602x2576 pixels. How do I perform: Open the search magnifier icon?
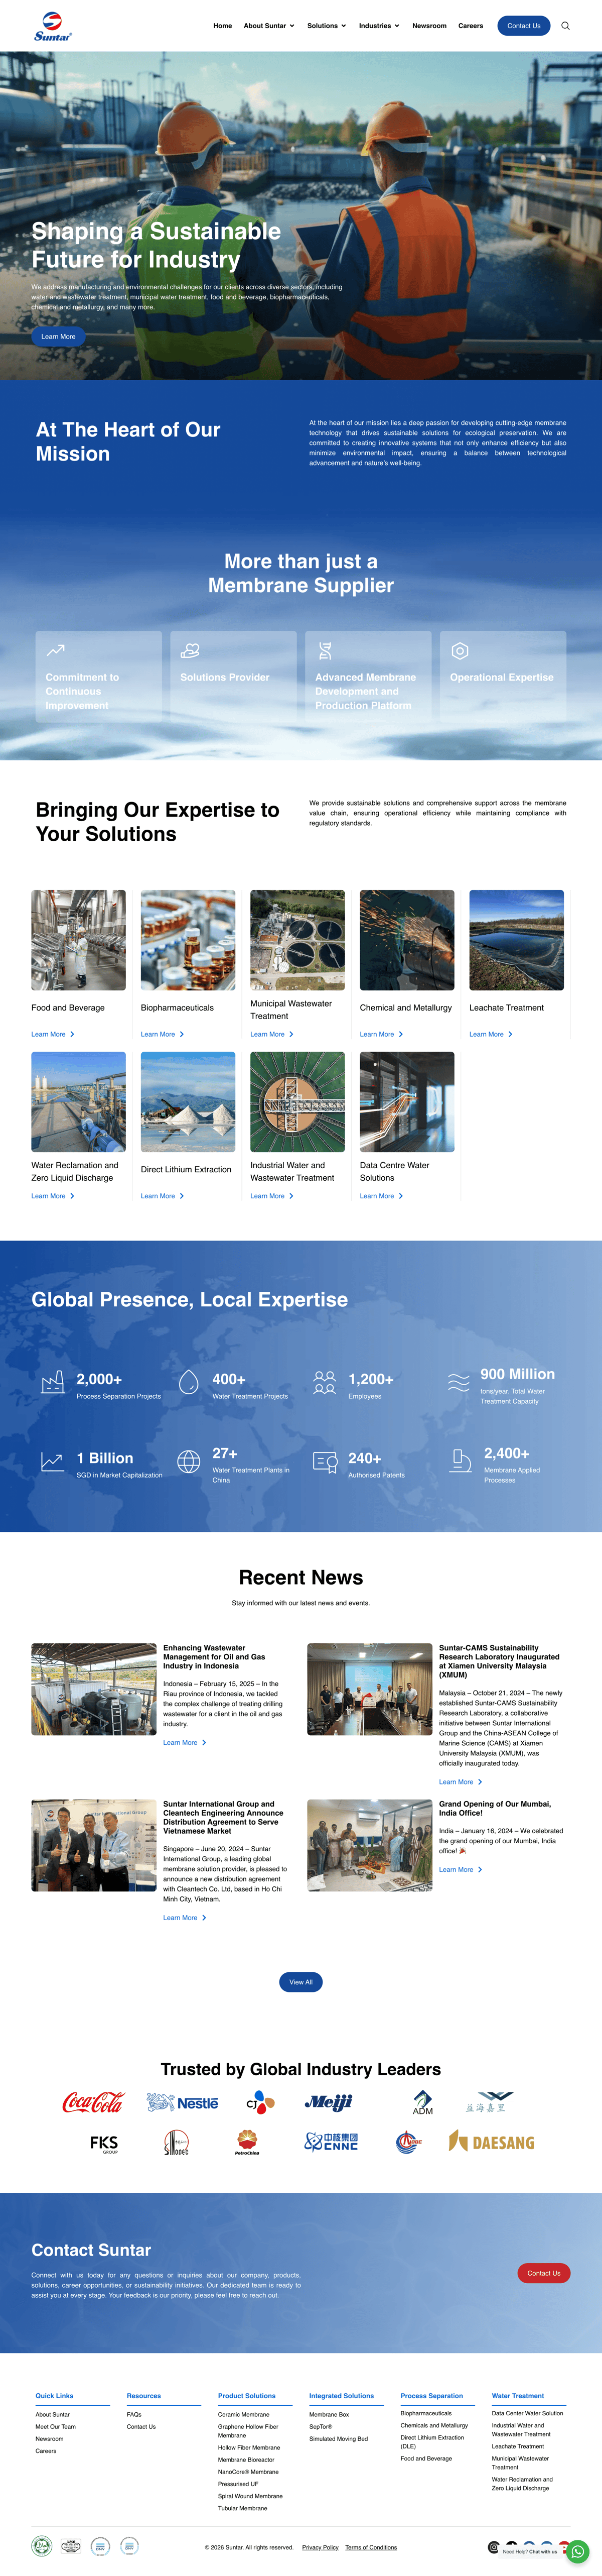click(x=565, y=26)
